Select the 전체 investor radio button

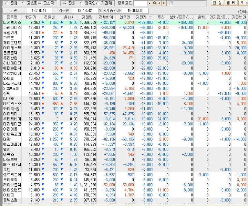click(x=65, y=3)
